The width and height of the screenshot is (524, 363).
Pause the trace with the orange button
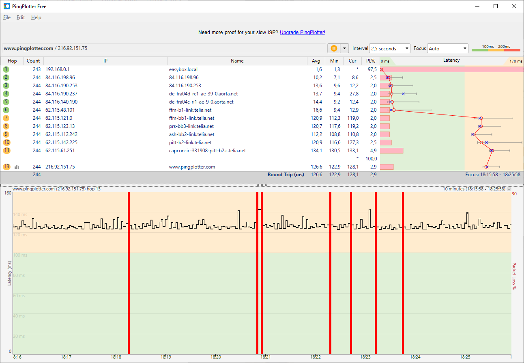[x=334, y=48]
